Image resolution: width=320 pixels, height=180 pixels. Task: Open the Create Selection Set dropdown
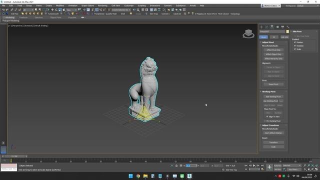pyautogui.click(x=121, y=10)
